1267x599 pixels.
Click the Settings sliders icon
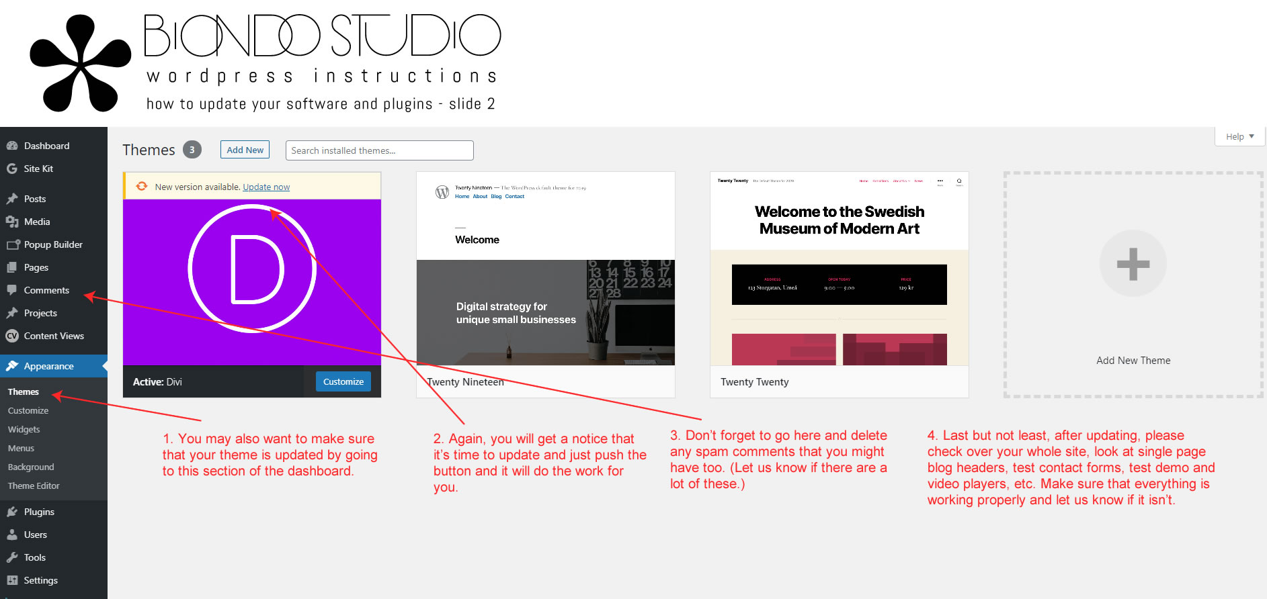tap(12, 580)
